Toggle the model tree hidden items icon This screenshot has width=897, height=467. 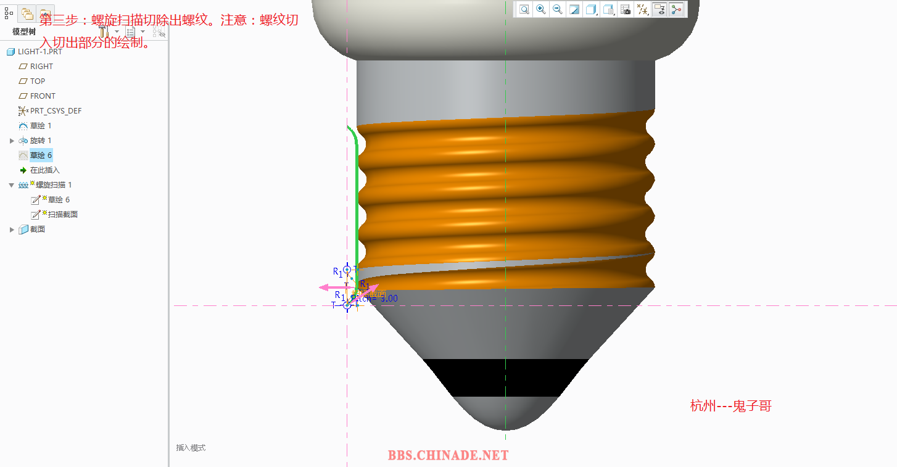point(159,32)
